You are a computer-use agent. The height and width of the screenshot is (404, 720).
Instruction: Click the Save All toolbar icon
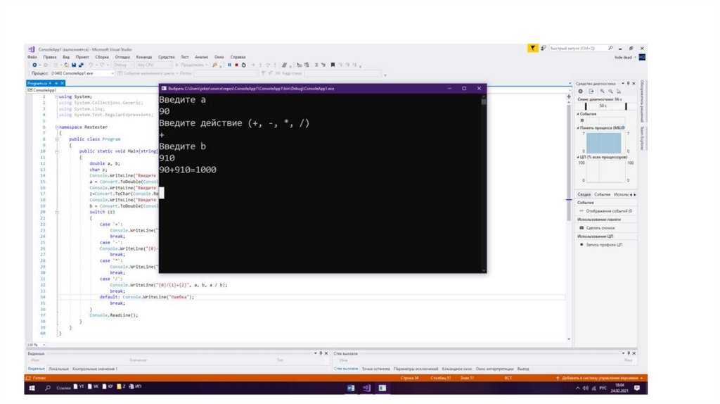81,65
